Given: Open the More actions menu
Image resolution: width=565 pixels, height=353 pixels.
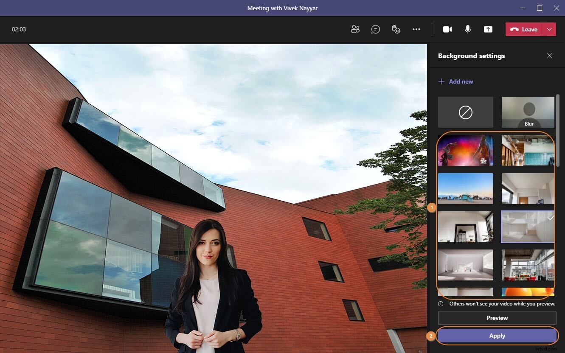Looking at the screenshot, I should pyautogui.click(x=416, y=29).
